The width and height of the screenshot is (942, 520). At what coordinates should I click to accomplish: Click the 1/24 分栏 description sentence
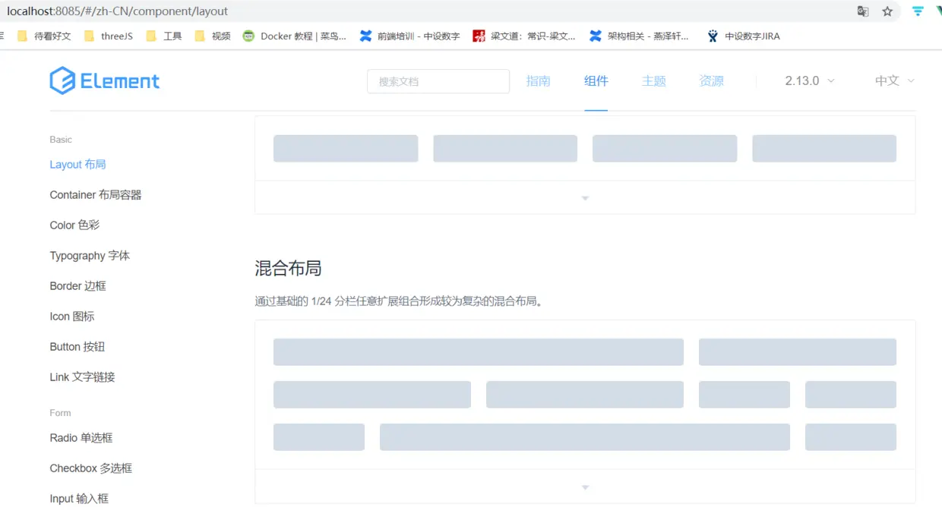point(400,301)
